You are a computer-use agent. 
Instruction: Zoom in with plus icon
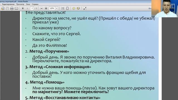coord(46,8)
